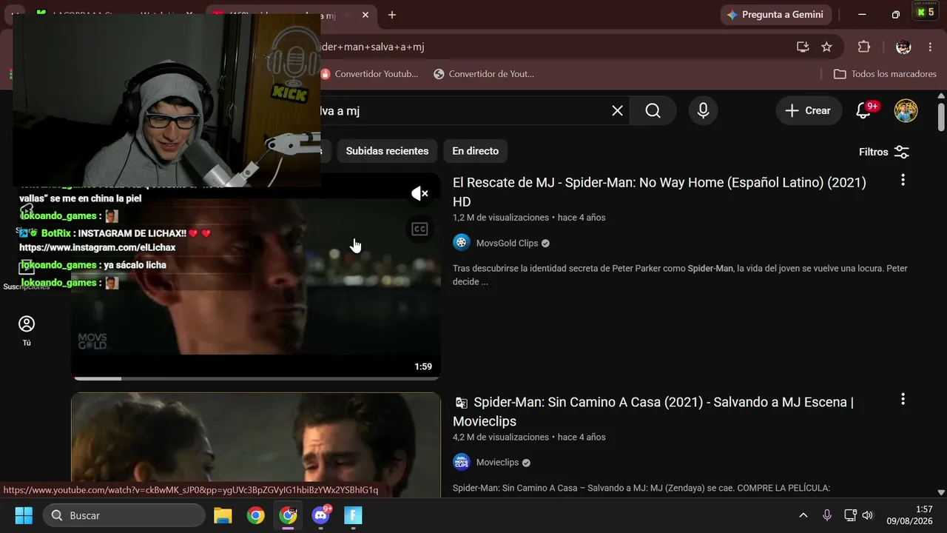Visit the Movieclips channel
This screenshot has height=533, width=947.
[497, 462]
